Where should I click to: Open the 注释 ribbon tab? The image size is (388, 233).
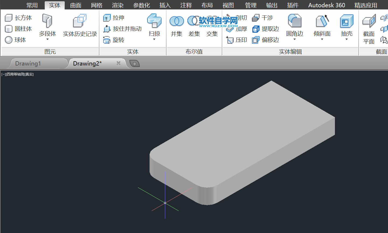tap(186, 5)
